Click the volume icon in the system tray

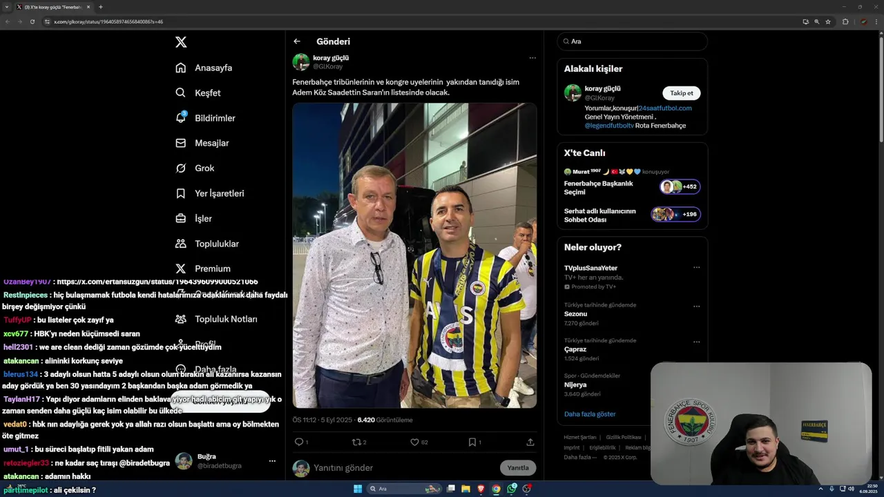851,489
